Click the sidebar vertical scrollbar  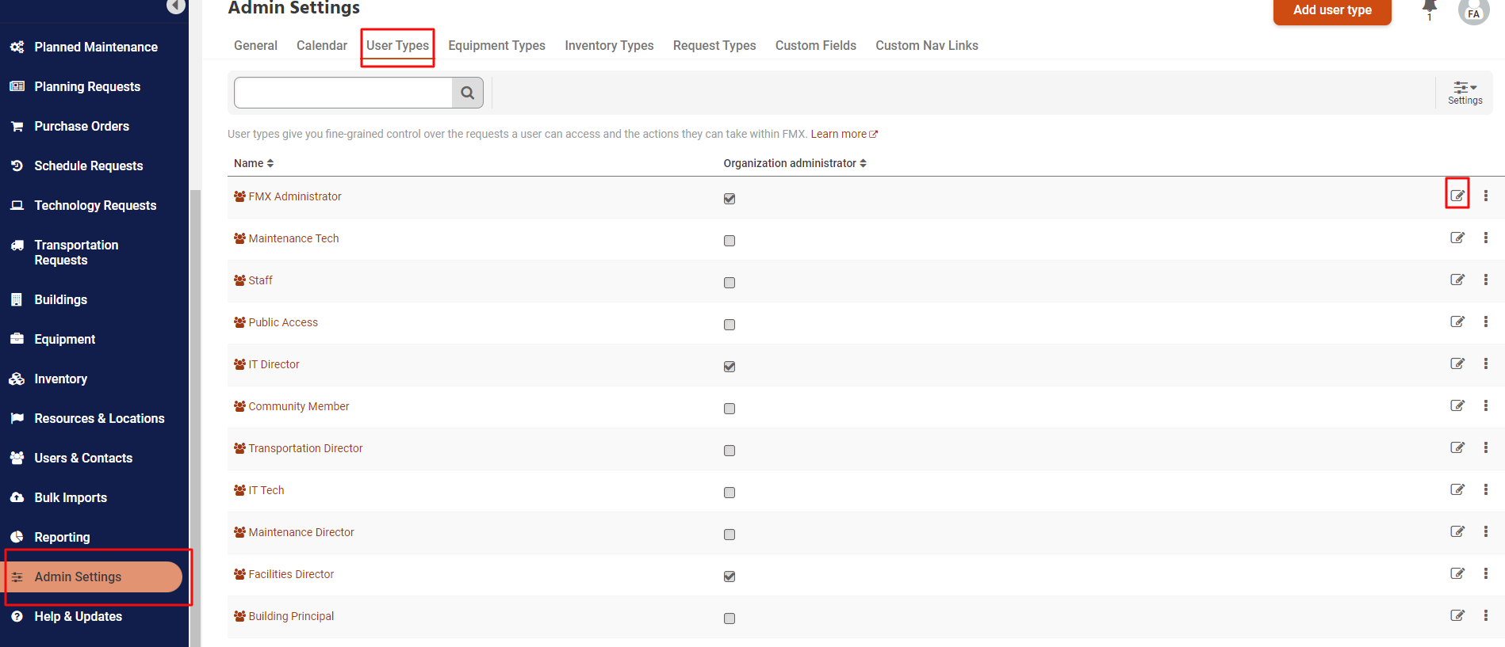(x=195, y=396)
